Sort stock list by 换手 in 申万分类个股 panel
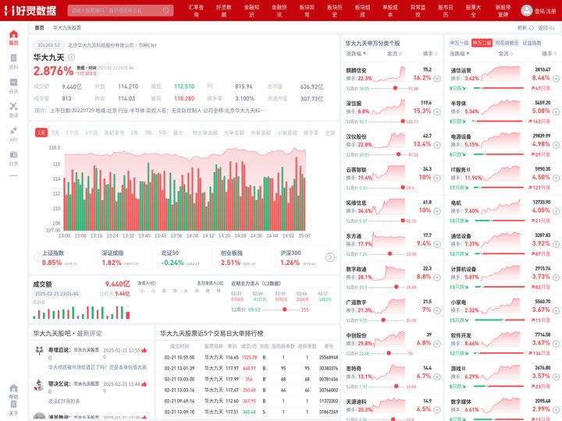 430,54
